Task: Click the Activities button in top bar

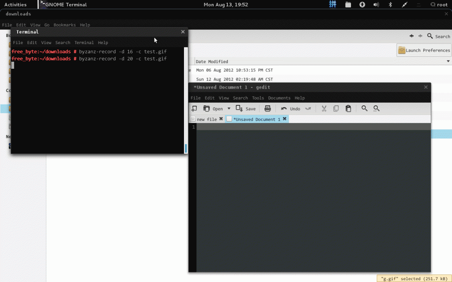Action: [15, 4]
